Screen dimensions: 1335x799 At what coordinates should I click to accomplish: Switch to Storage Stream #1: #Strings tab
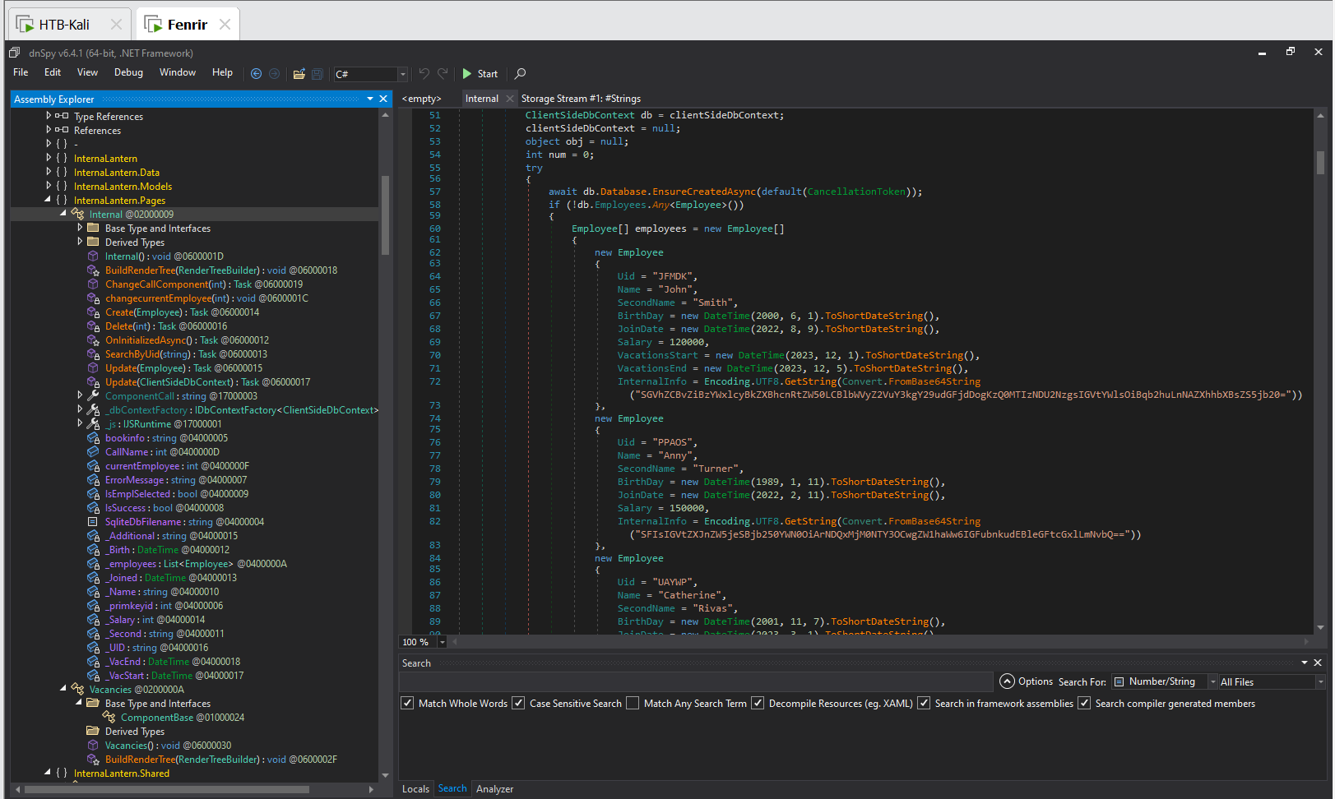coord(581,99)
